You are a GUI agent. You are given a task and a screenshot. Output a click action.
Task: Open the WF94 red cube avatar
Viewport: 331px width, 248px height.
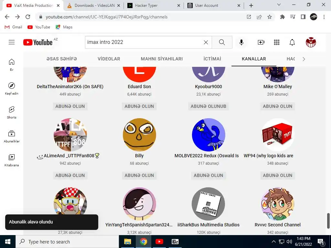click(x=278, y=135)
